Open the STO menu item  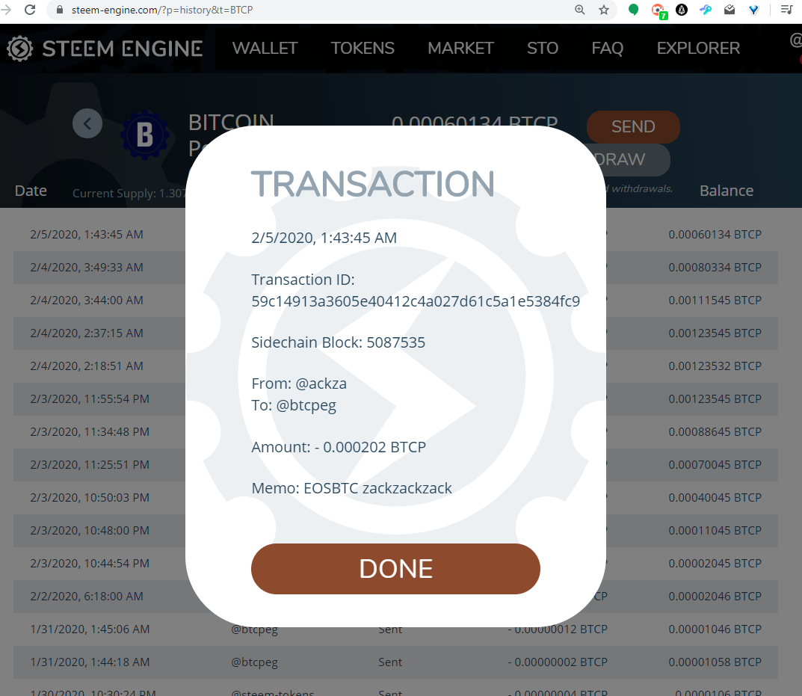(x=542, y=48)
